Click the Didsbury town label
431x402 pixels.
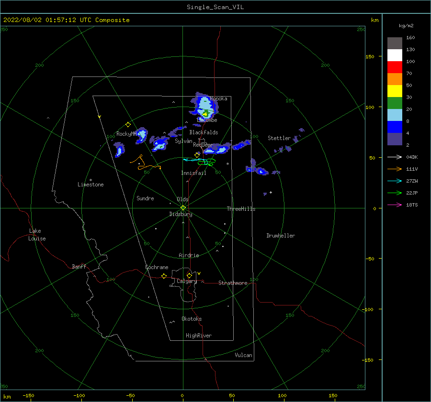click(181, 214)
